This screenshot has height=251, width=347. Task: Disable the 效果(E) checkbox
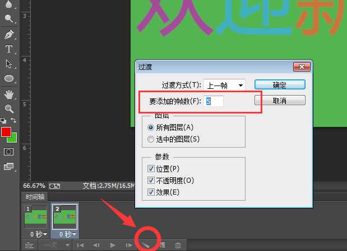tap(150, 192)
